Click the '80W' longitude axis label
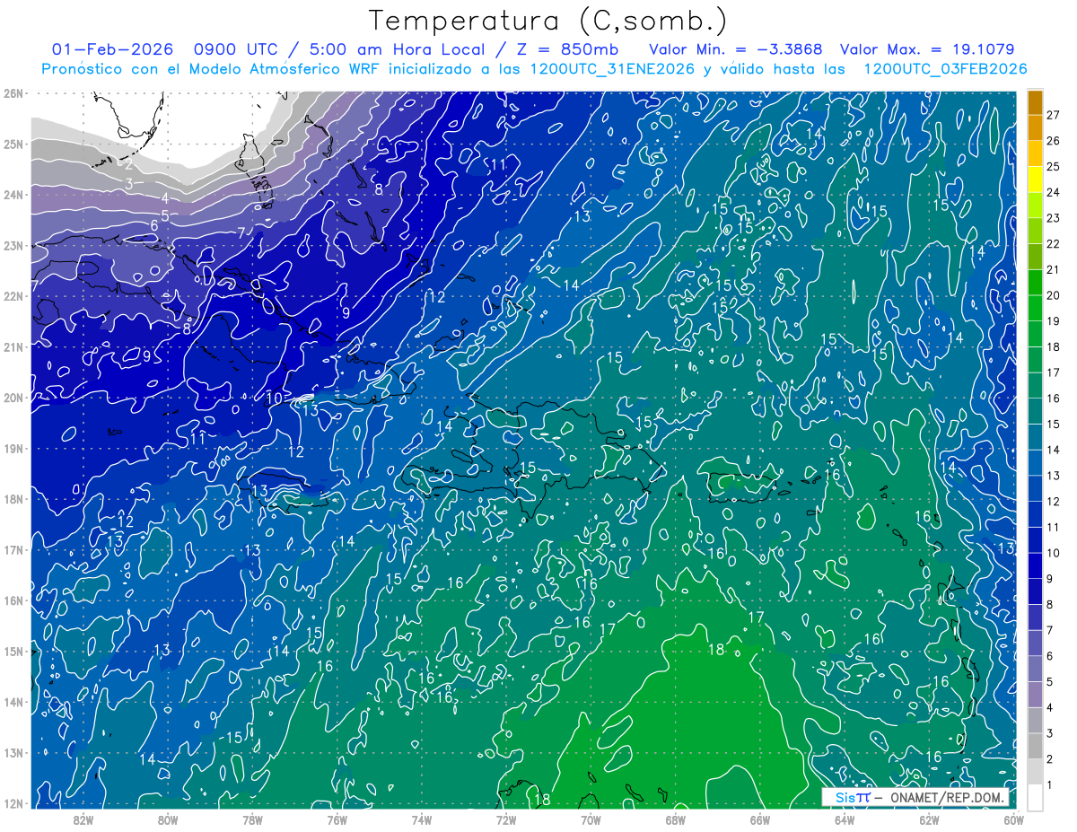 point(168,819)
